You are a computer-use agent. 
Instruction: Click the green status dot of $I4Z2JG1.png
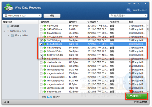click(45, 40)
